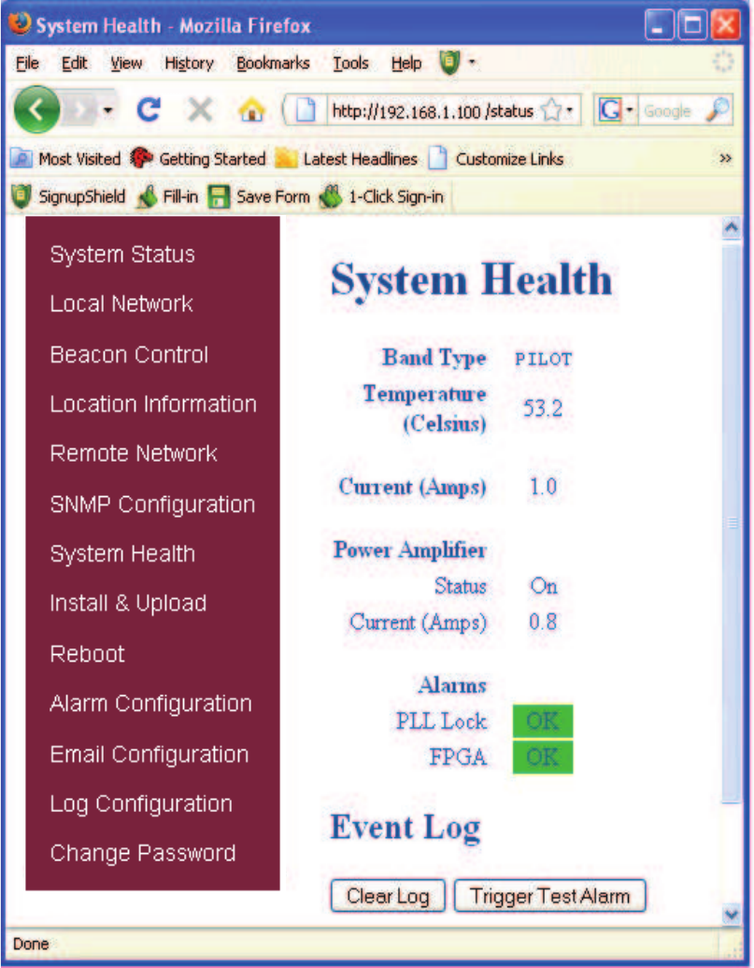
Task: Click the scrollbar up arrow
Action: click(732, 228)
